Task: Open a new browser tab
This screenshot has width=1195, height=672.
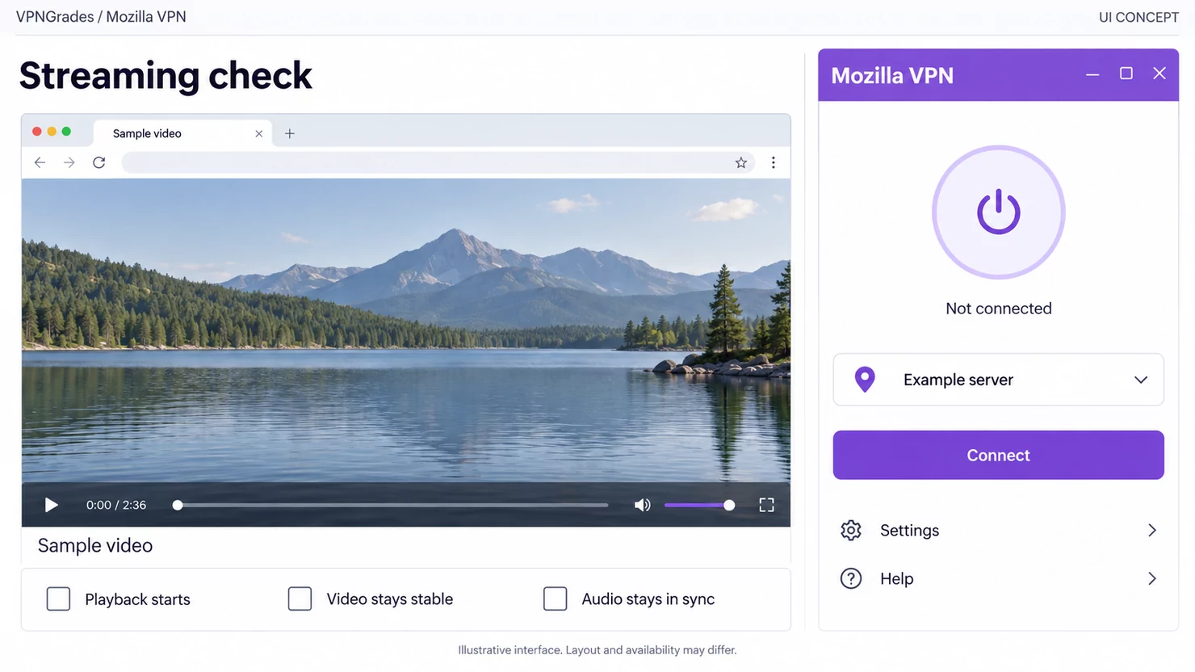Action: [290, 134]
